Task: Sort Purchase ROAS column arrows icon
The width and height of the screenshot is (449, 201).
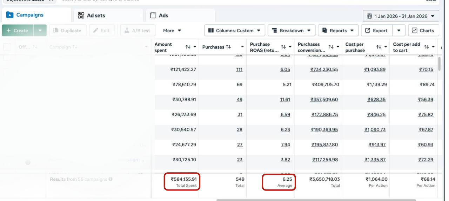Action: [x=283, y=47]
